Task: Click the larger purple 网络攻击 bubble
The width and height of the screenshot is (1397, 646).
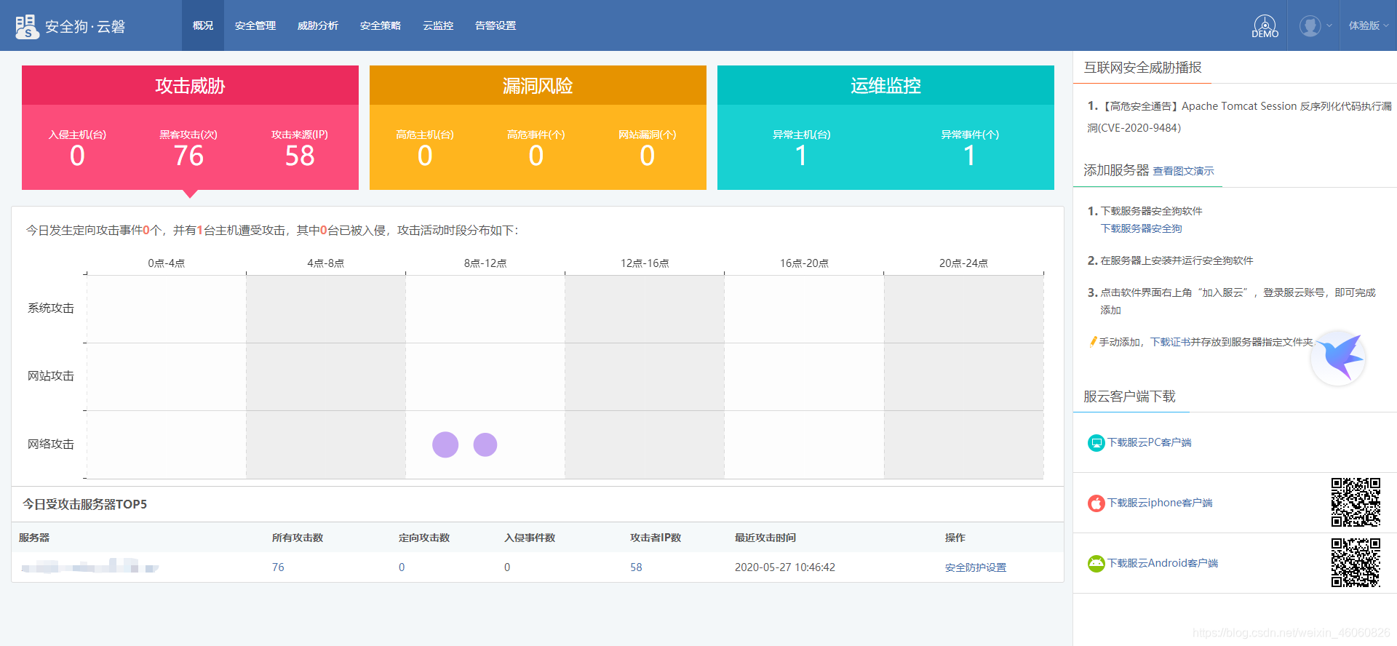Action: (x=445, y=444)
